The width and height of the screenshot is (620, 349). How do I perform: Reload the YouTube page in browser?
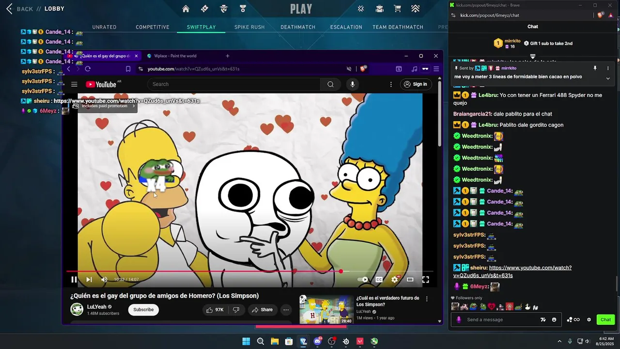pos(88,69)
